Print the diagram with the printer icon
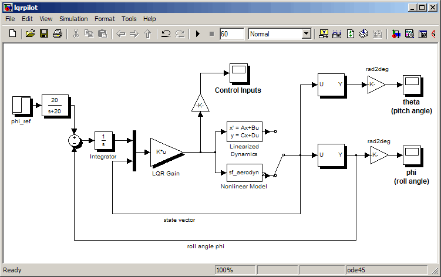Viewport: 441px width, 277px height. click(x=58, y=34)
